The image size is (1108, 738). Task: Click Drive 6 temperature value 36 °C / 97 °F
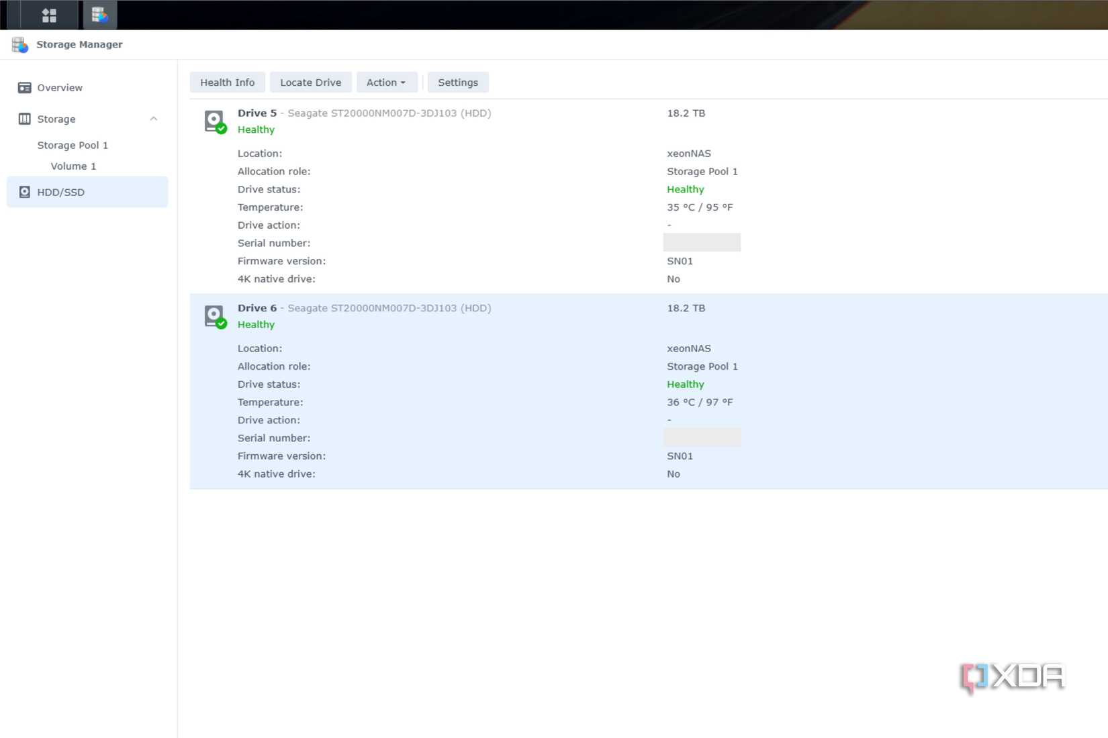click(x=700, y=403)
